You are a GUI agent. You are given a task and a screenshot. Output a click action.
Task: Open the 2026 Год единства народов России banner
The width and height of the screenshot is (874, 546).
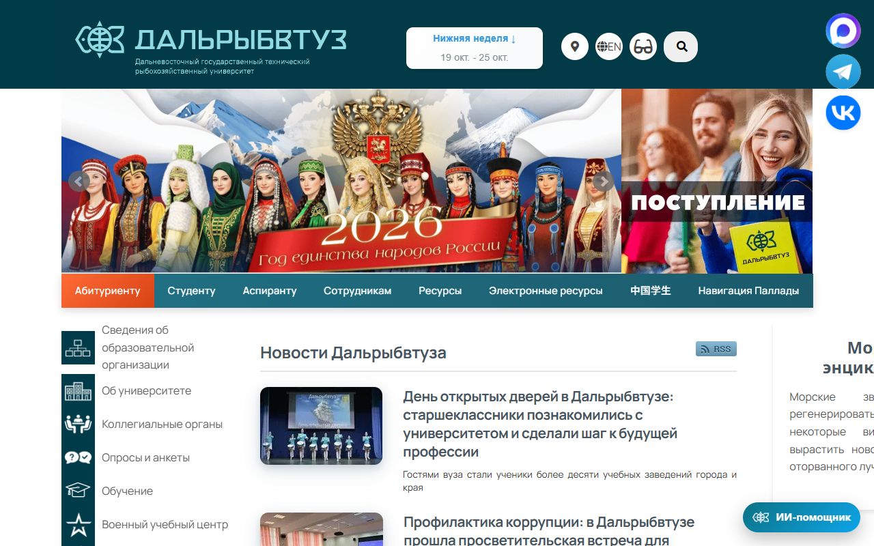click(341, 181)
